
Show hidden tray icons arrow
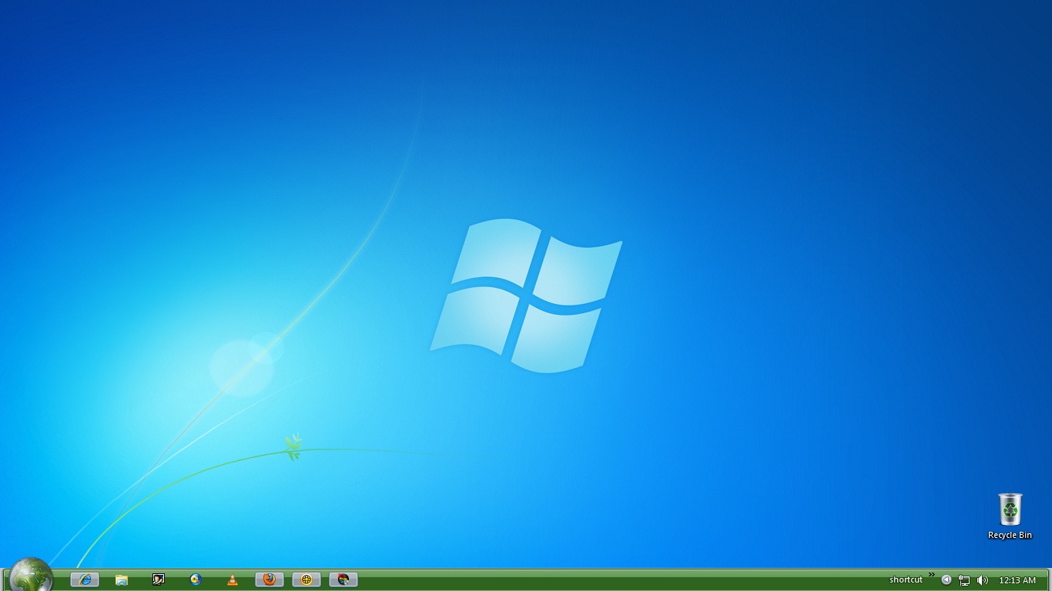tap(946, 579)
